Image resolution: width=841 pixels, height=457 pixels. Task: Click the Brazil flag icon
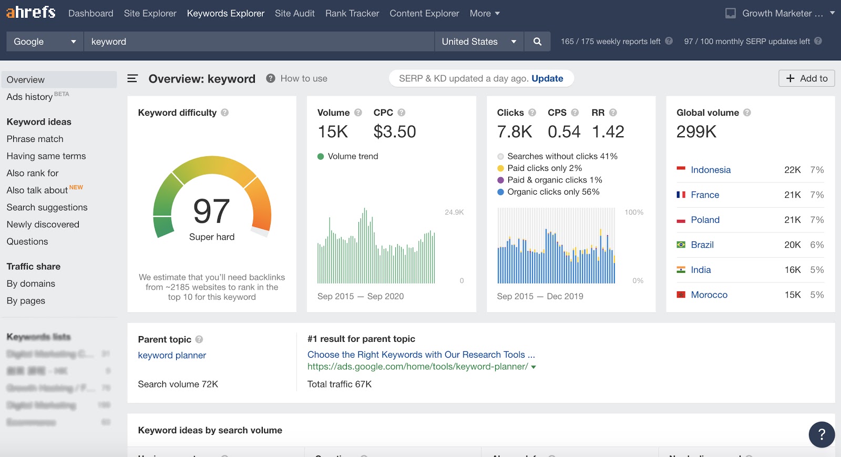pyautogui.click(x=681, y=245)
